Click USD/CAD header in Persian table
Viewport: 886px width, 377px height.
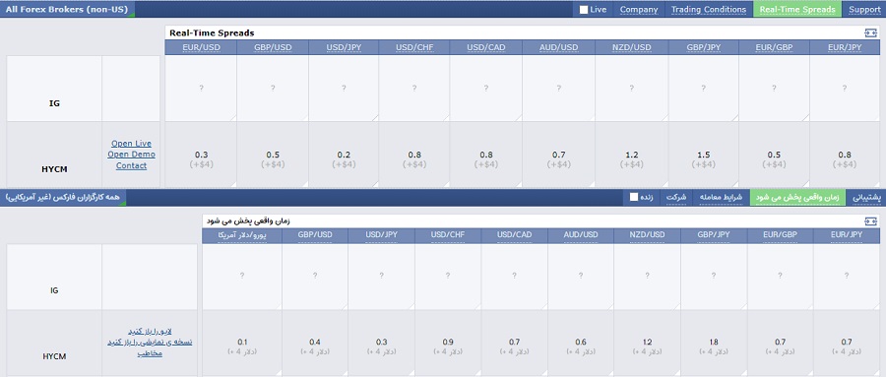(514, 235)
